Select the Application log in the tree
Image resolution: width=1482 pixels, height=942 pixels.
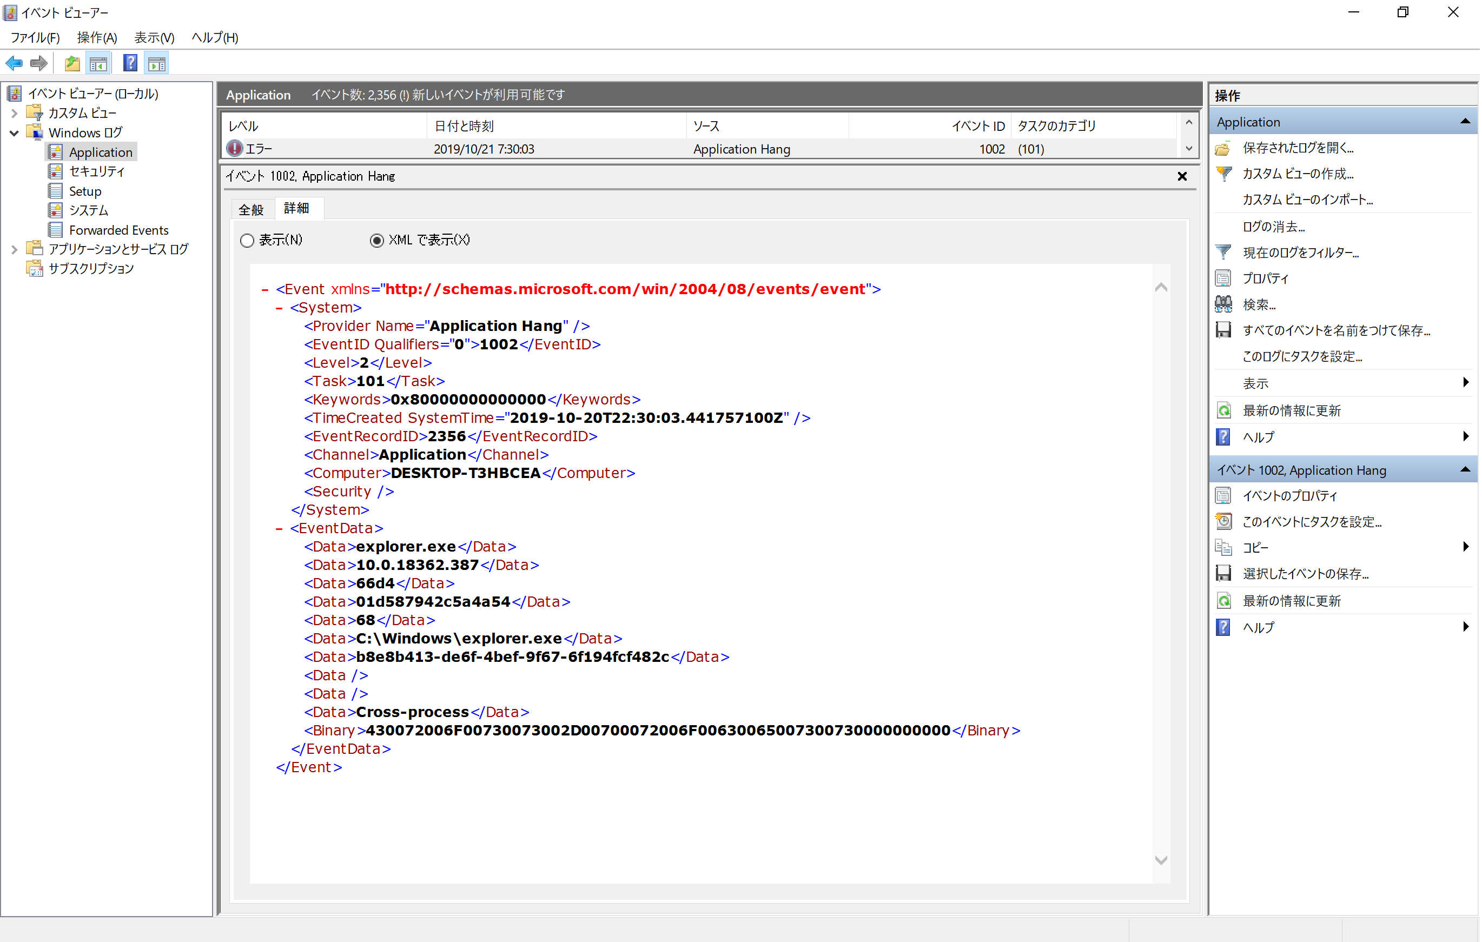100,152
